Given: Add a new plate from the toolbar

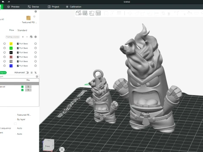Looking at the screenshot, I should click(x=85, y=13).
